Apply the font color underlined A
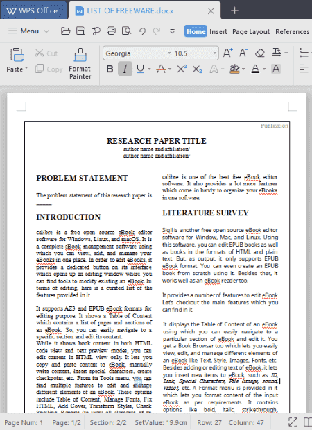The width and height of the screenshot is (312, 430). coord(255,69)
